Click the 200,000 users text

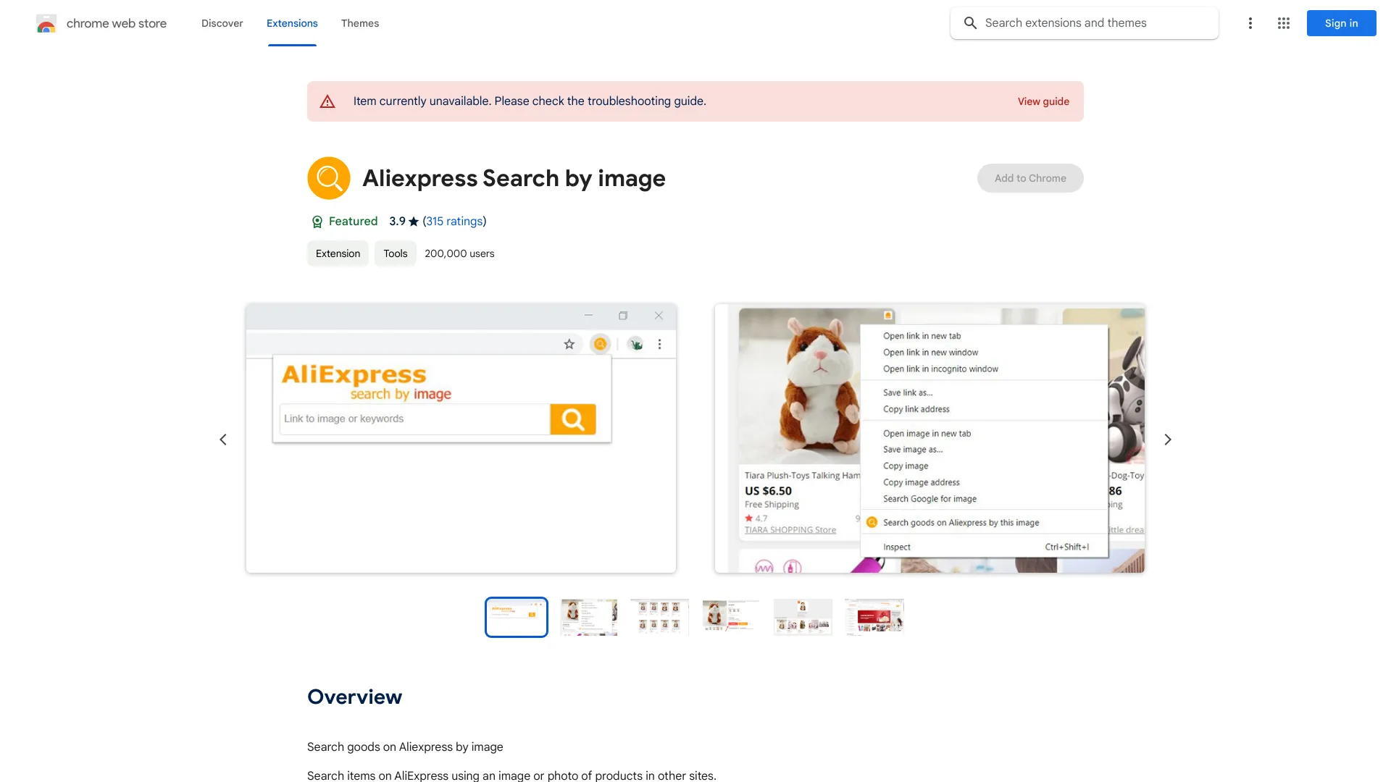pos(459,253)
